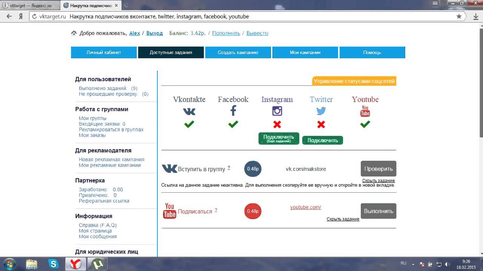The height and width of the screenshot is (271, 483).
Task: Click the Yandex 'Я' button in toolbar
Action: point(21,17)
